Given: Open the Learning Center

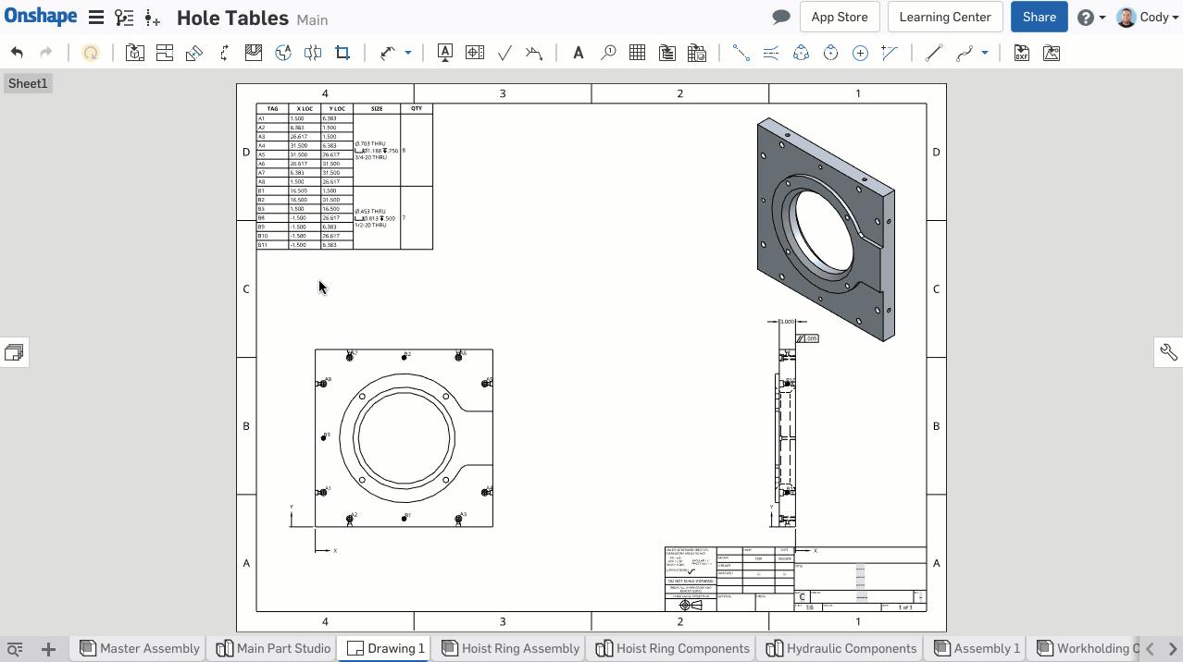Looking at the screenshot, I should click(944, 17).
